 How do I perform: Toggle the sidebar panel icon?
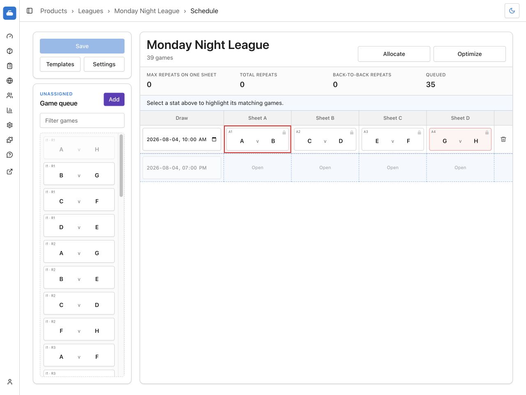(30, 11)
